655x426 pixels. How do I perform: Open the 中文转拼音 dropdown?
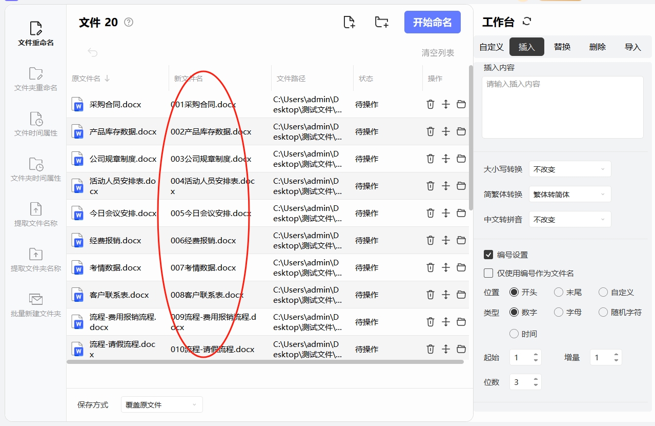pos(570,219)
